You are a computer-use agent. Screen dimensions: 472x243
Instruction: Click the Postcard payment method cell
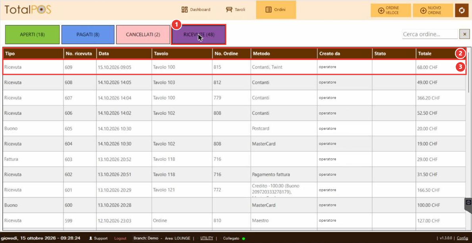[284, 129]
